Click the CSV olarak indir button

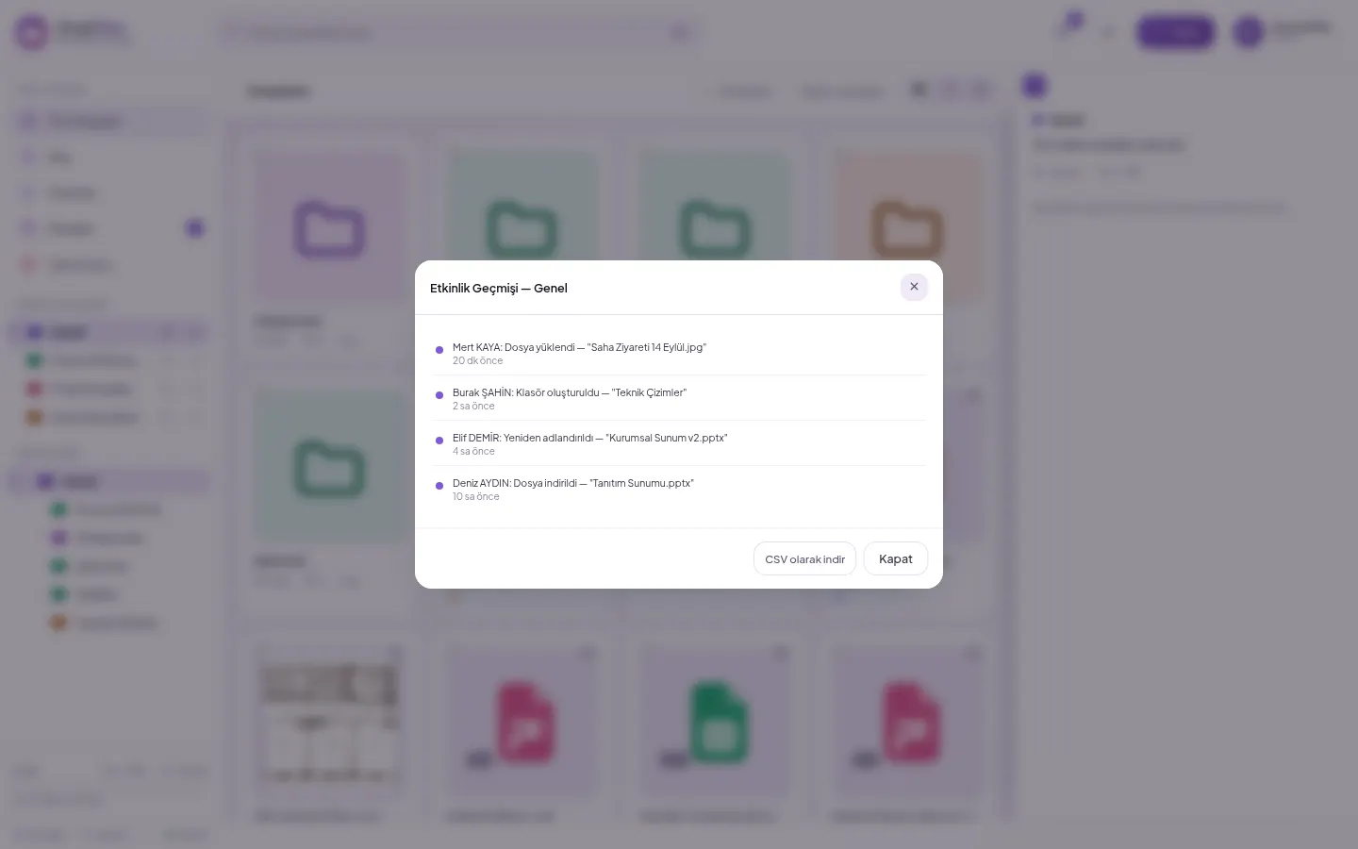804,558
